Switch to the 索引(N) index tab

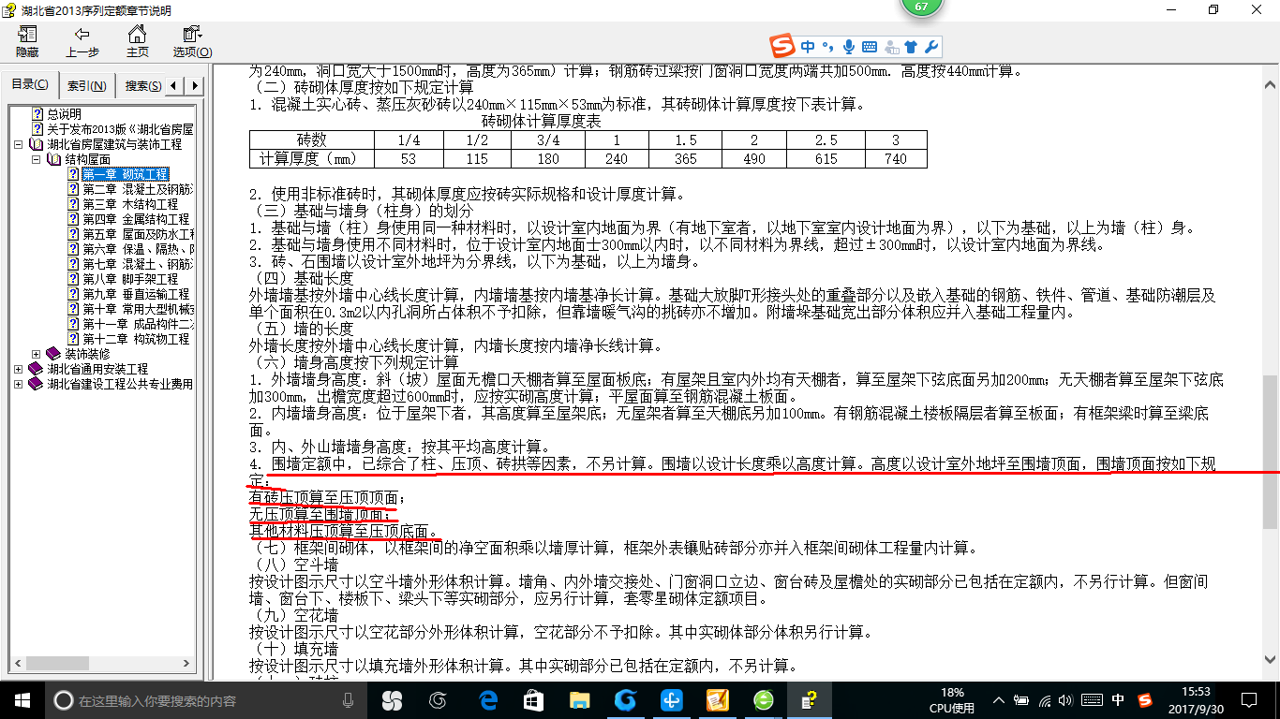pos(87,86)
